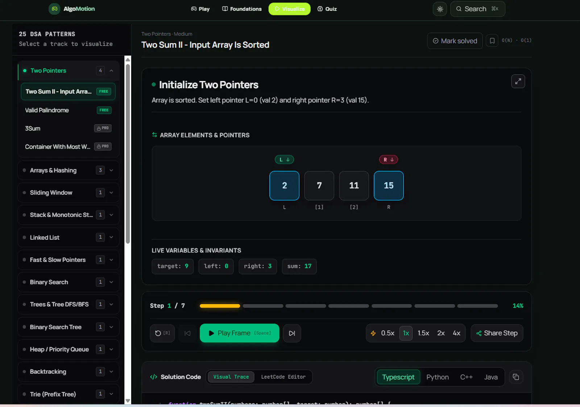Set playback speed to 2x
This screenshot has height=407, width=580.
coord(441,333)
